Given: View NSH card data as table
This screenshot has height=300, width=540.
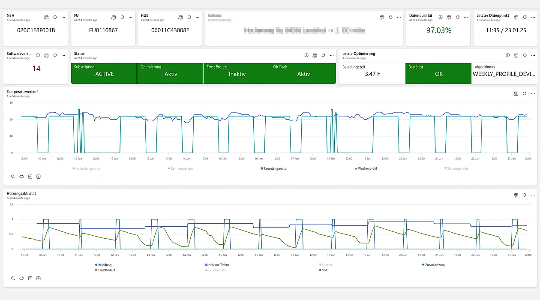Looking at the screenshot, I should click(x=46, y=17).
